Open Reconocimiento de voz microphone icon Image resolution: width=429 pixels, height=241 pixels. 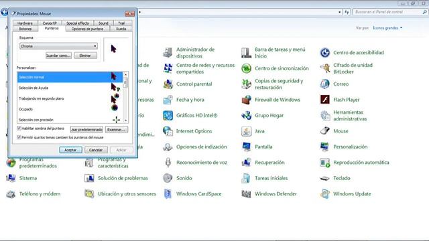[168, 163]
